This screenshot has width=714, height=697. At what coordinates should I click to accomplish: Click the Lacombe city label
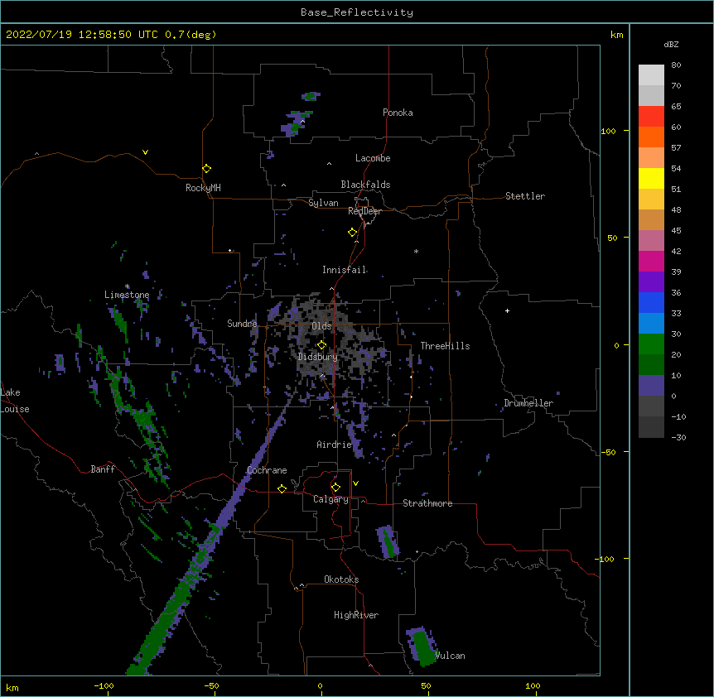pos(373,158)
